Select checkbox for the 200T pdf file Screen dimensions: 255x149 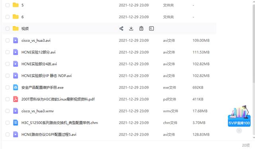[x=8, y=99]
